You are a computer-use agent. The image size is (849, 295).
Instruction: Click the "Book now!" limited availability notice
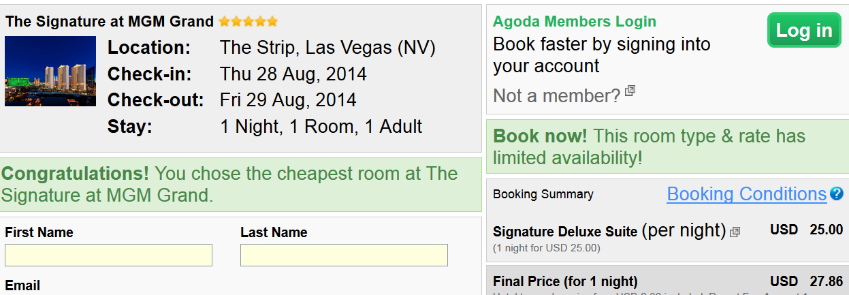click(x=649, y=147)
